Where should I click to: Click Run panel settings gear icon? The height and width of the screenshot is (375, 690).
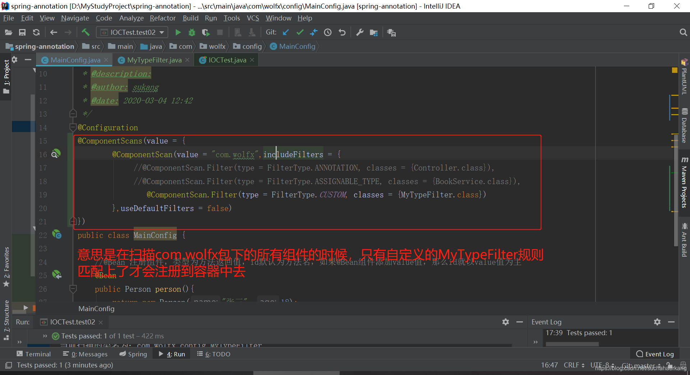506,322
